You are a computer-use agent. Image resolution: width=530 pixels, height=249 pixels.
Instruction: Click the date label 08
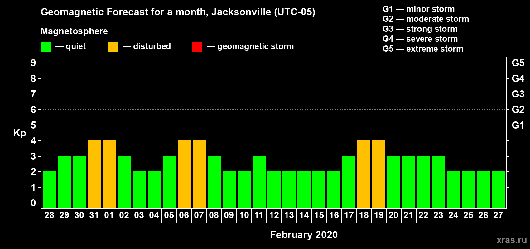tap(214, 215)
